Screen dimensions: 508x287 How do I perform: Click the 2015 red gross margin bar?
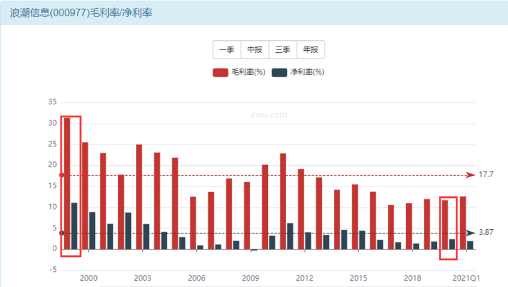[x=355, y=217]
